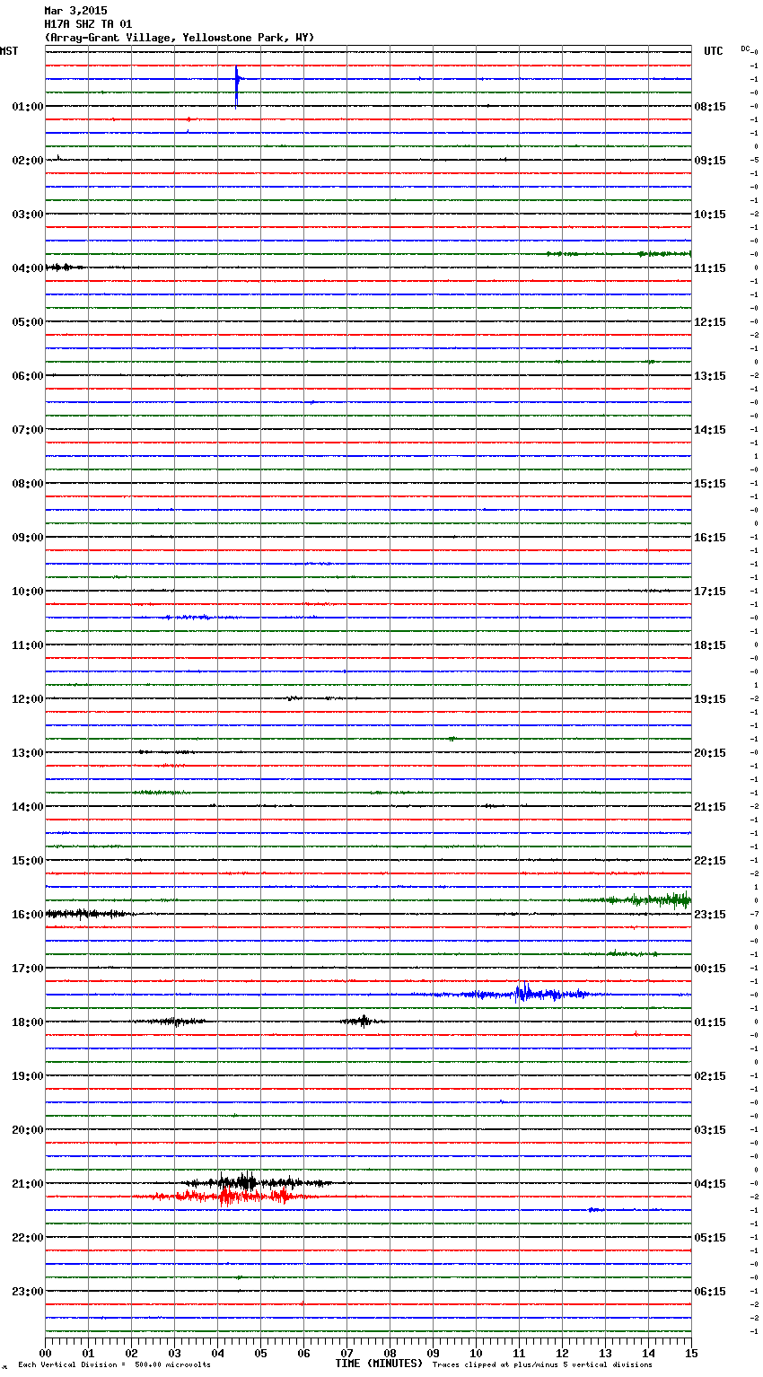
Task: Click the 01:15 UTC time label
Action: point(710,1022)
